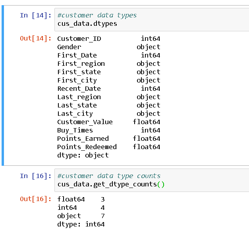Click the 'dtype: object' summary line

pyautogui.click(x=83, y=155)
